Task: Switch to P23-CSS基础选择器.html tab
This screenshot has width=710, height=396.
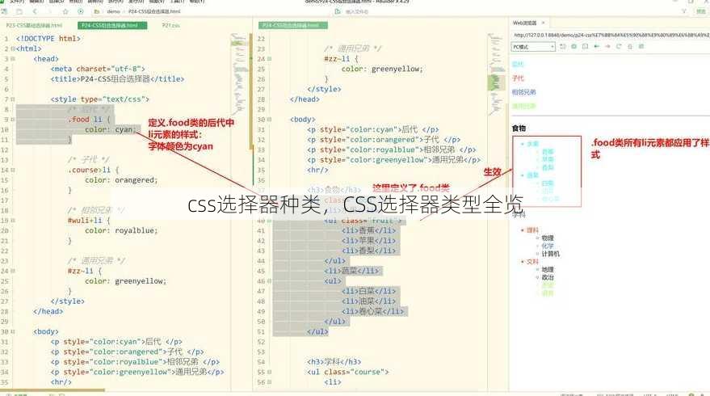Action: 34,25
